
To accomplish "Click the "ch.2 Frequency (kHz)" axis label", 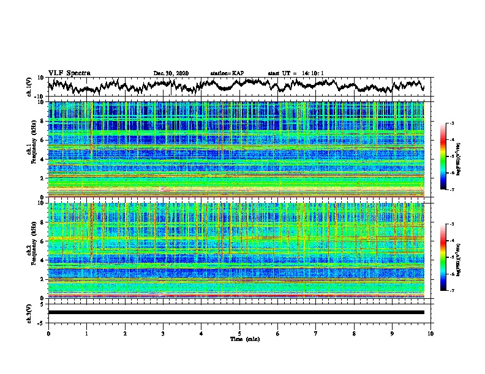I will pyautogui.click(x=32, y=243).
